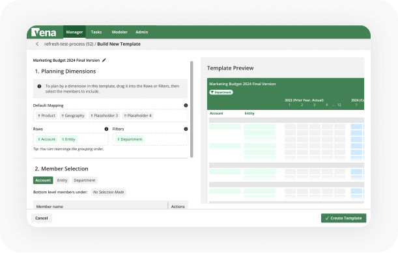
Task: Select the Placeholder 4 chip
Action: point(138,116)
